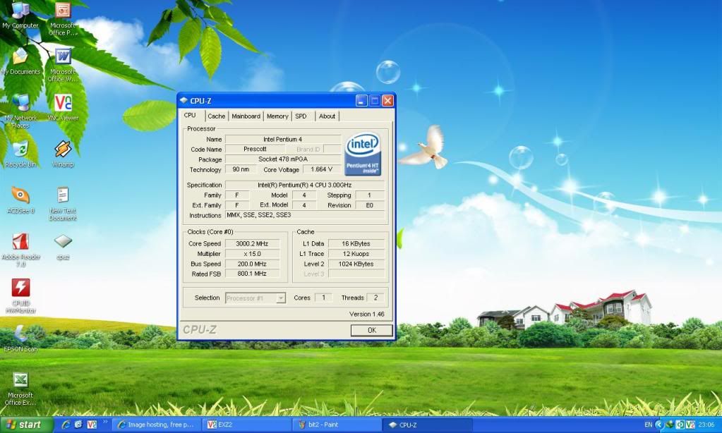The height and width of the screenshot is (433, 722).
Task: Select the Microsoft Office Word desktop shortcut
Action: 63,66
